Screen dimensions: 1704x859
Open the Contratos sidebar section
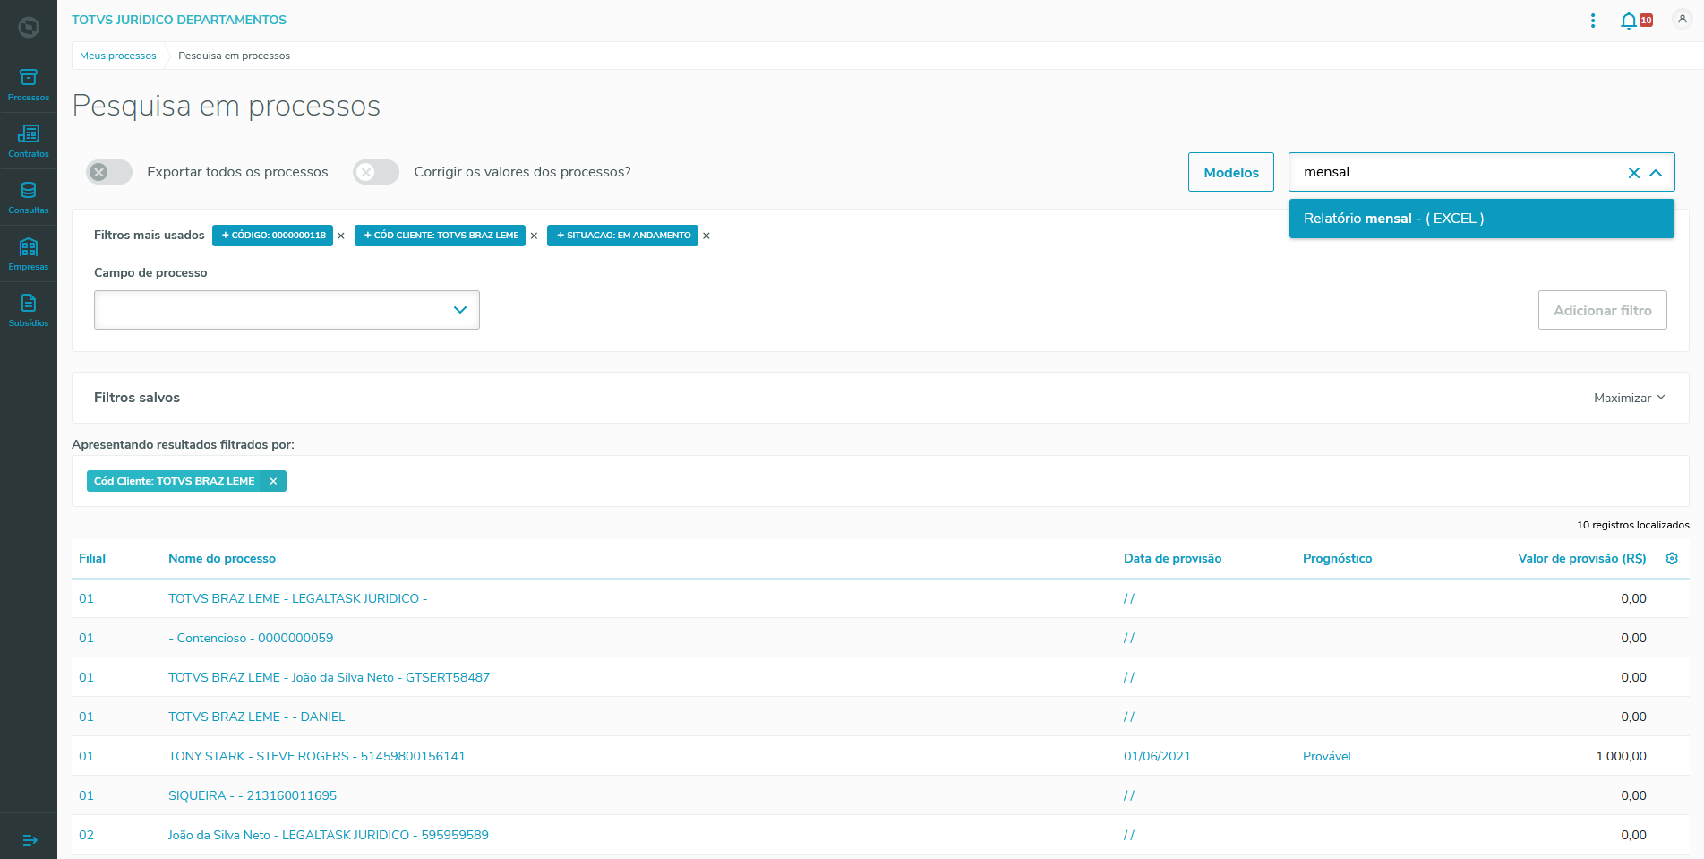click(29, 142)
